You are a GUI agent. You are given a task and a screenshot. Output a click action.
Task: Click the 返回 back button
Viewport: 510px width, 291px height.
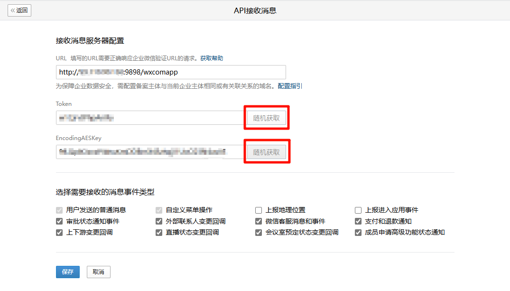point(19,10)
